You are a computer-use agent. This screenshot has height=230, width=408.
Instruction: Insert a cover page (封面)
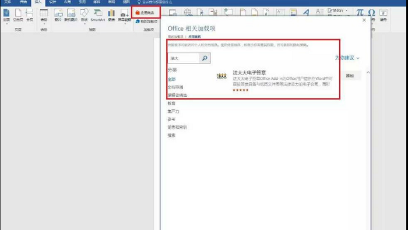(x=6, y=15)
